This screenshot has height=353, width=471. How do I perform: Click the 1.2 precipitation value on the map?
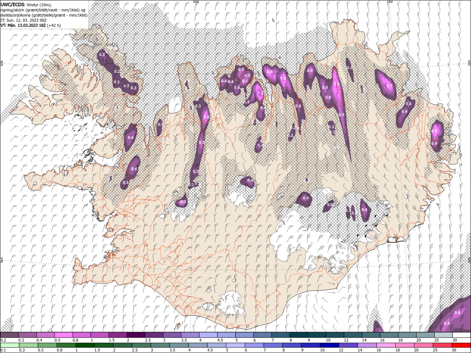click(x=261, y=93)
